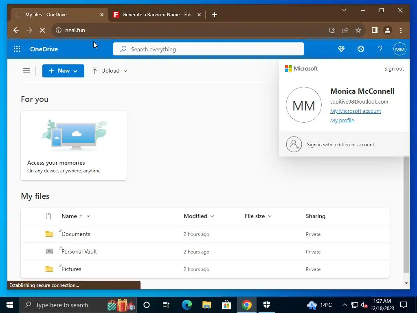
Task: Switch to My files - OneDrive tab
Action: click(x=59, y=15)
